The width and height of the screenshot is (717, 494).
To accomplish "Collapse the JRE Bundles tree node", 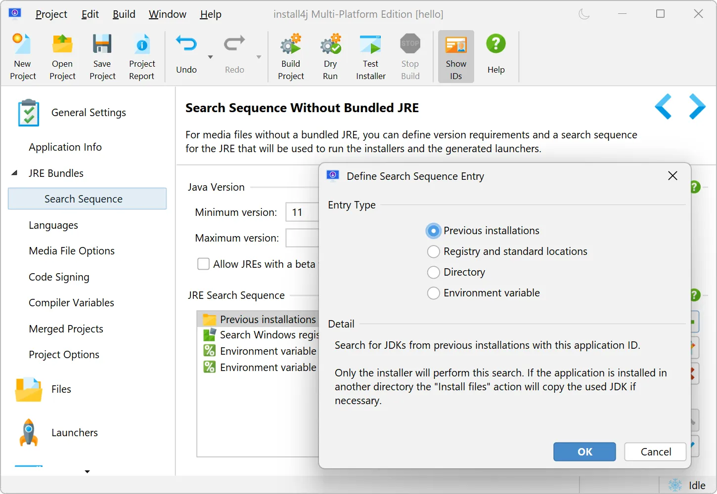I will click(14, 173).
